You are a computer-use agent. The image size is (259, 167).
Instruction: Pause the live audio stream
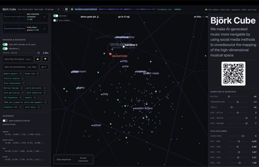point(66,9)
